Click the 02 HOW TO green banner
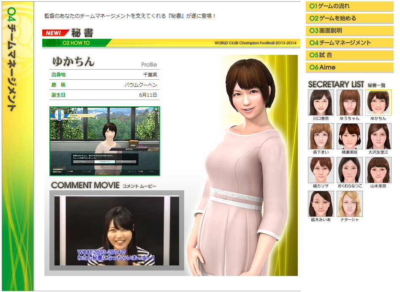The height and width of the screenshot is (292, 400). (76, 43)
